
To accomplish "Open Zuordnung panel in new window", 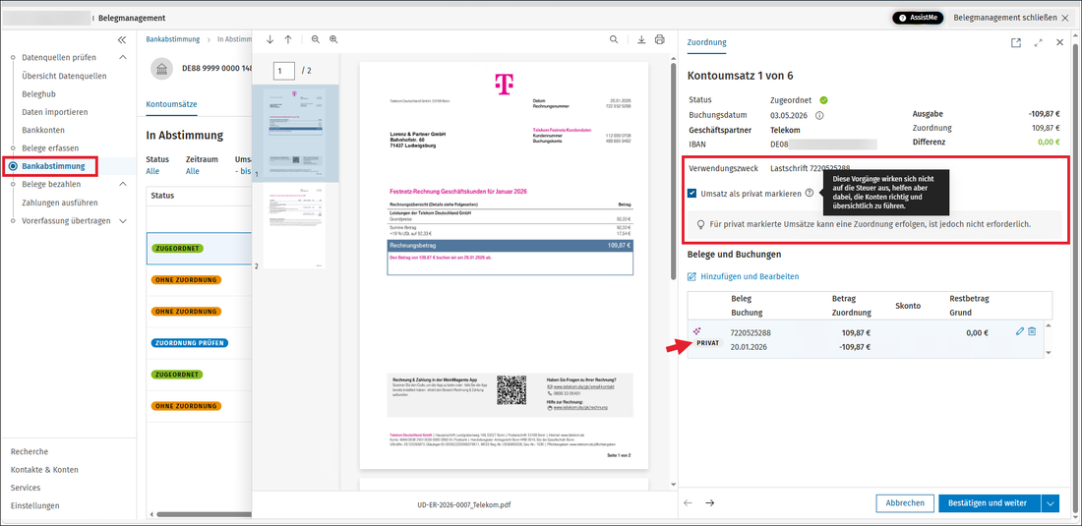I will [x=1016, y=42].
